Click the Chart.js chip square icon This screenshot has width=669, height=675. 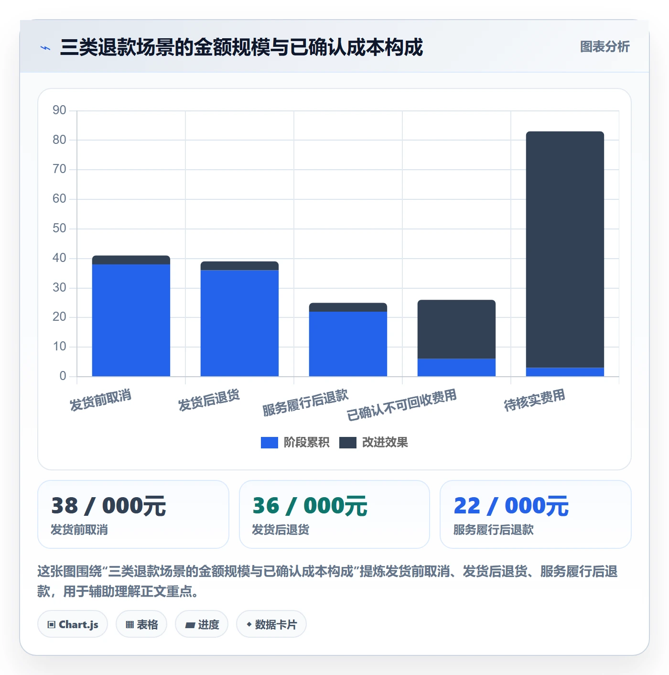click(52, 625)
